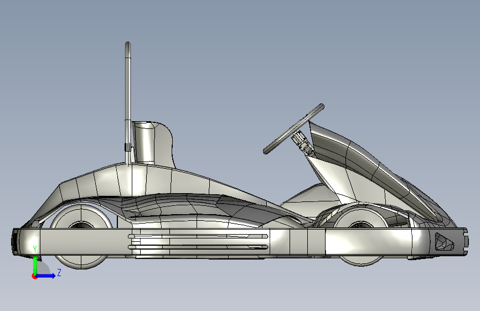Click the red origin point of the triad
This screenshot has width=480, height=311.
pyautogui.click(x=34, y=276)
